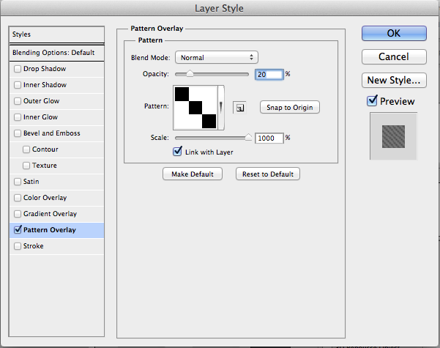The height and width of the screenshot is (348, 440).
Task: Toggle the Preview checkbox off
Action: pos(372,100)
